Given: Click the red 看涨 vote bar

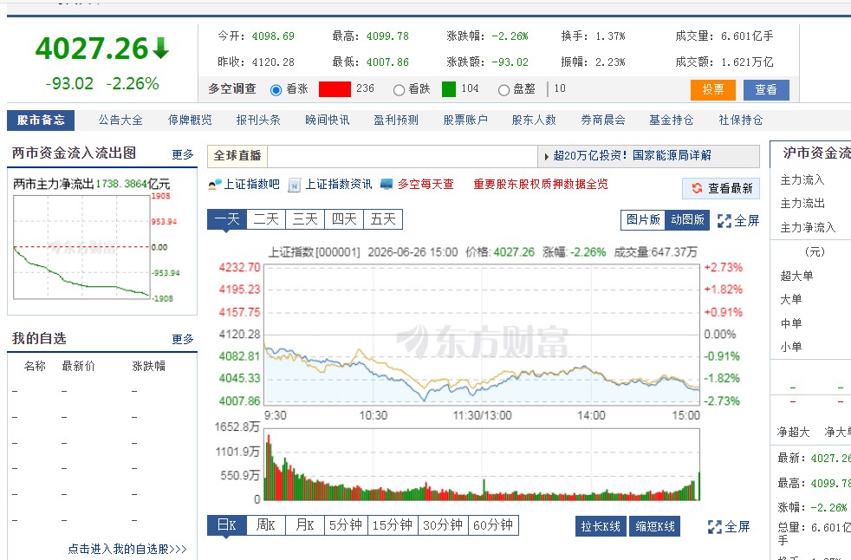Looking at the screenshot, I should pos(335,89).
